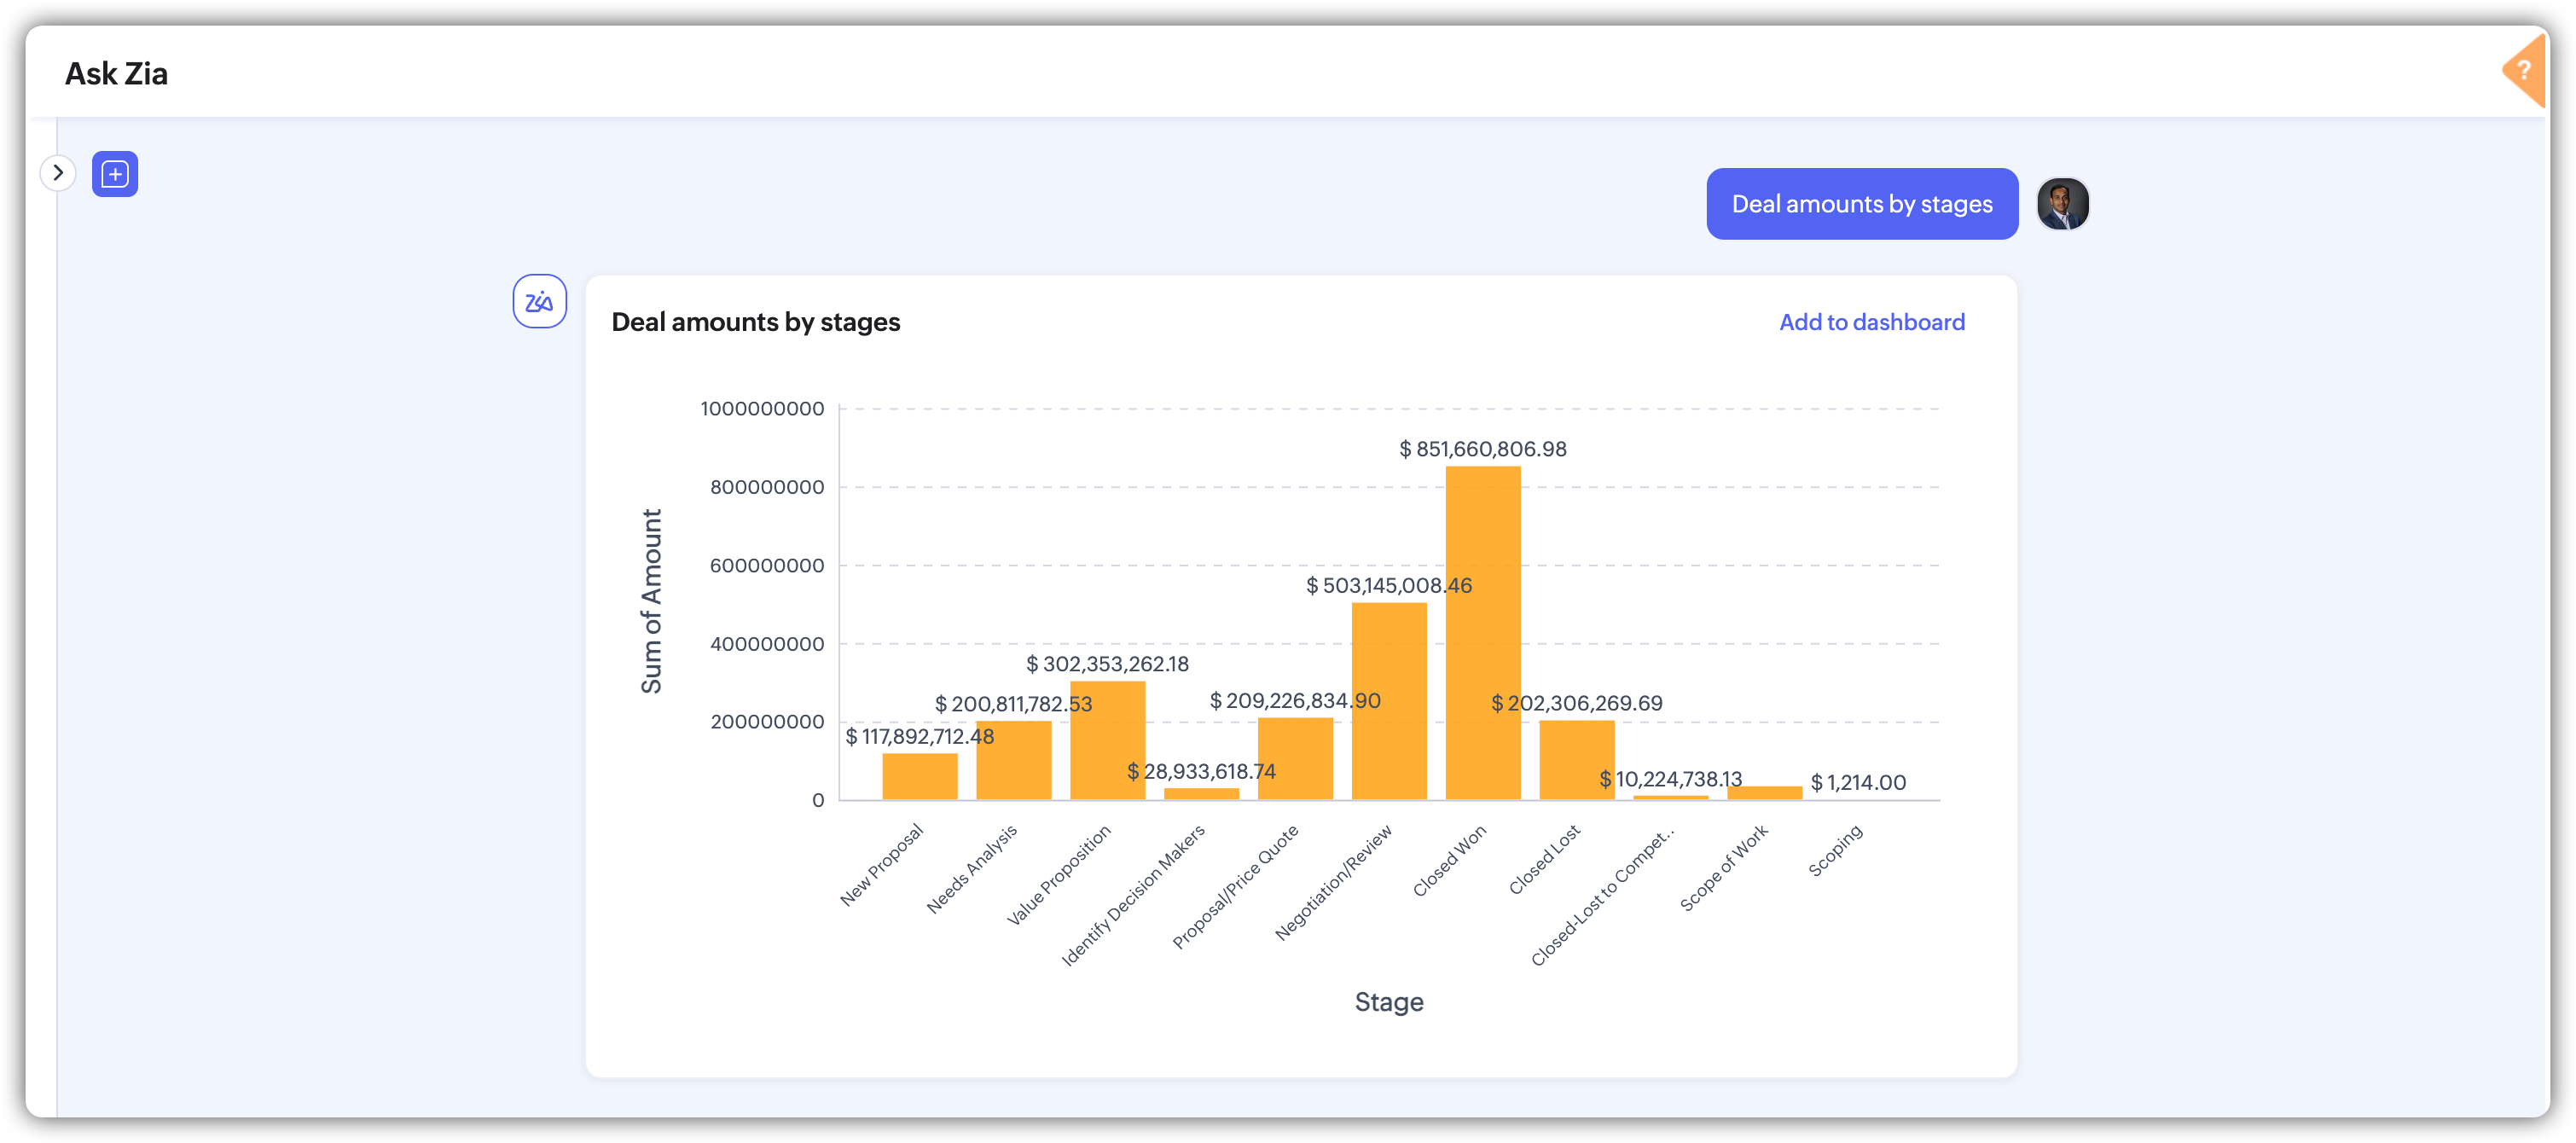This screenshot has height=1143, width=2576.
Task: Click the Stage axis title
Action: point(1388,1001)
